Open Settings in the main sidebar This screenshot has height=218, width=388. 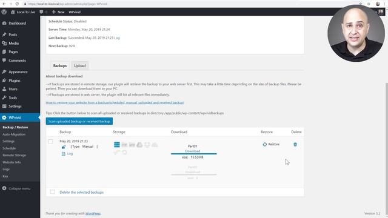pos(15,107)
